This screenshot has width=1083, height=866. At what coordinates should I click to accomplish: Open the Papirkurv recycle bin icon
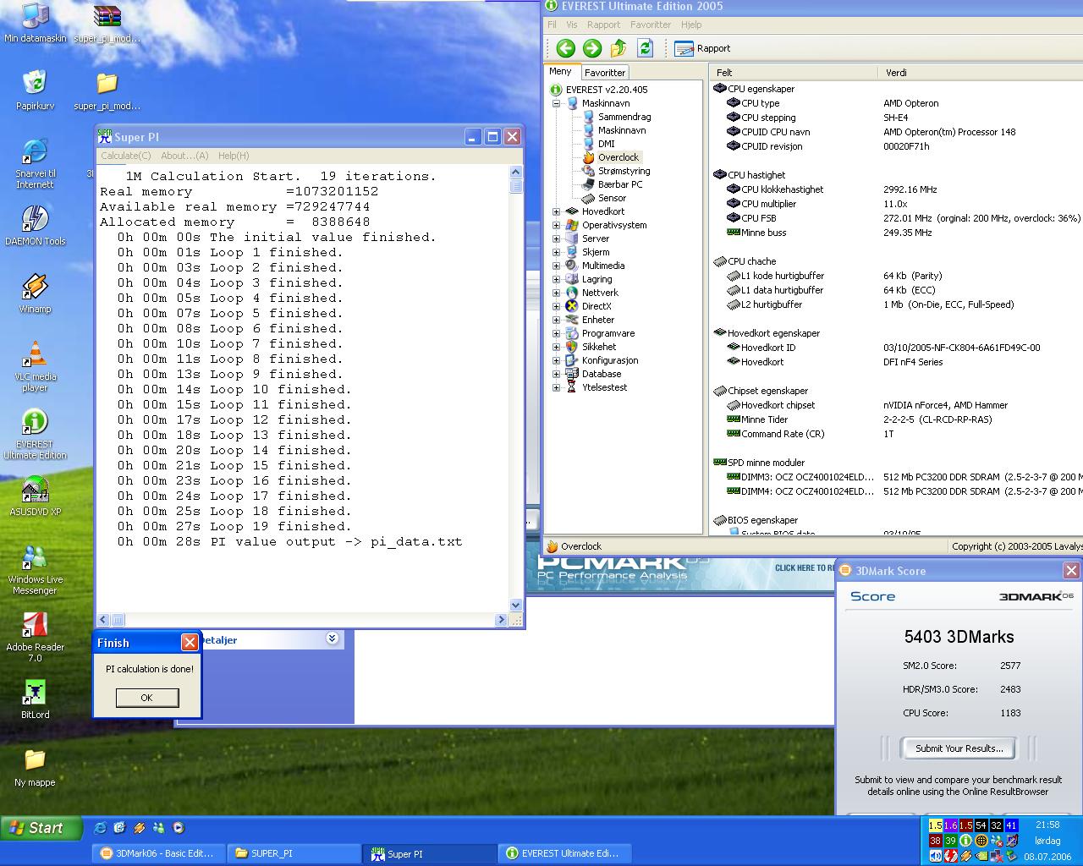[x=35, y=90]
